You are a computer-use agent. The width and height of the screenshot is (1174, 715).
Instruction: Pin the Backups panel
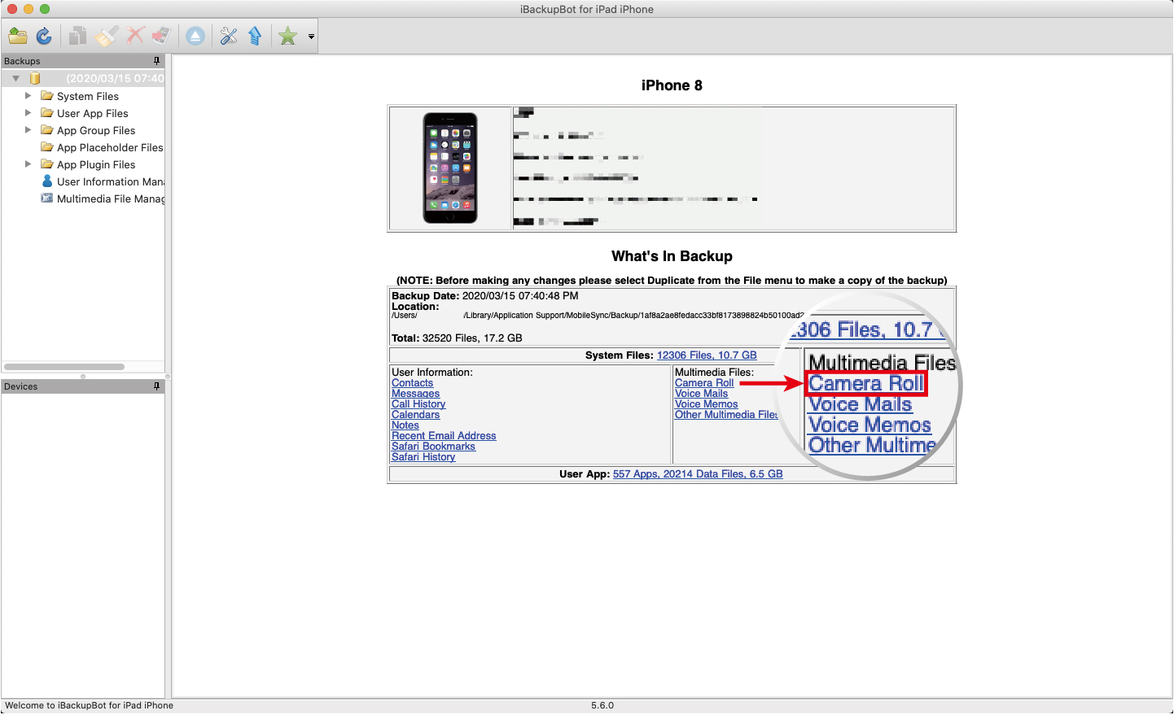click(x=157, y=61)
